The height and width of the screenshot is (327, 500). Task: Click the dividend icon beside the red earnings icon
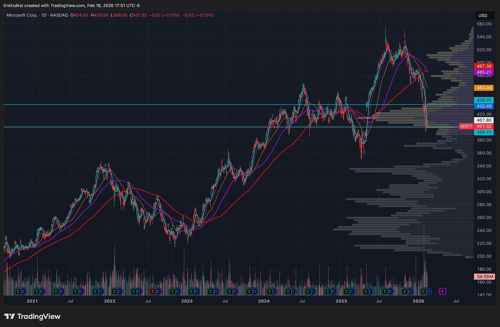pos(158,291)
